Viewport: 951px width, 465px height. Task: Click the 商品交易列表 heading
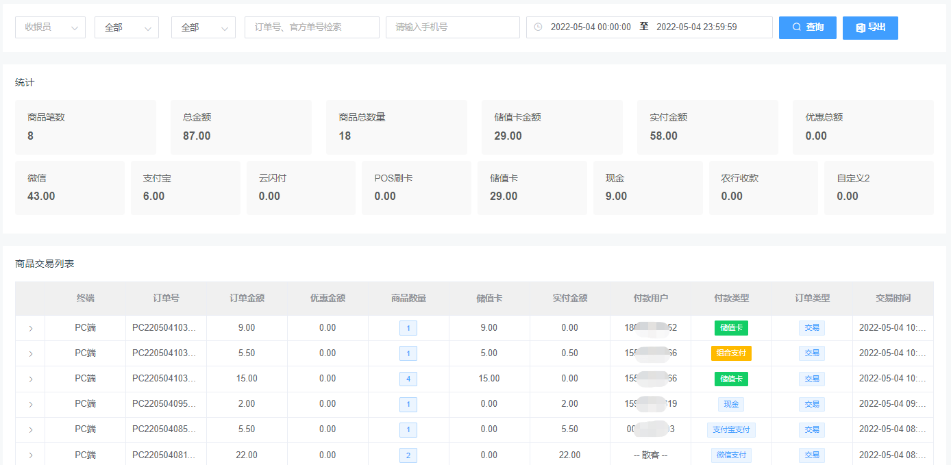point(45,264)
